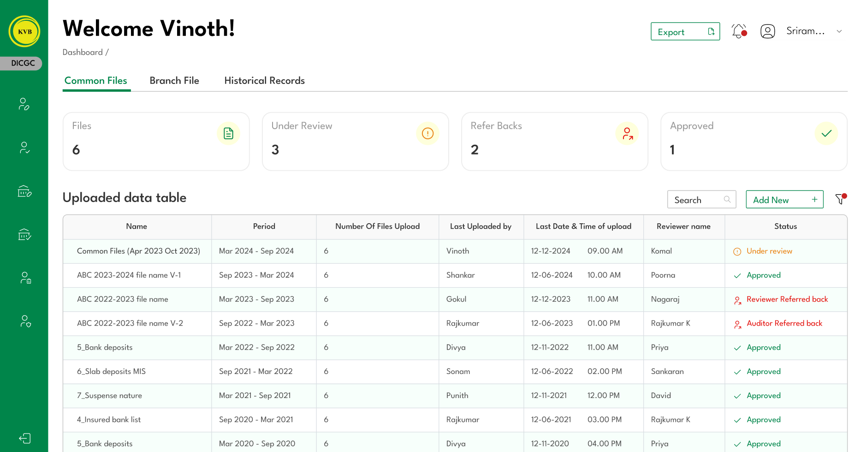
Task: Open the user approval sidebar icon
Action: [x=24, y=147]
